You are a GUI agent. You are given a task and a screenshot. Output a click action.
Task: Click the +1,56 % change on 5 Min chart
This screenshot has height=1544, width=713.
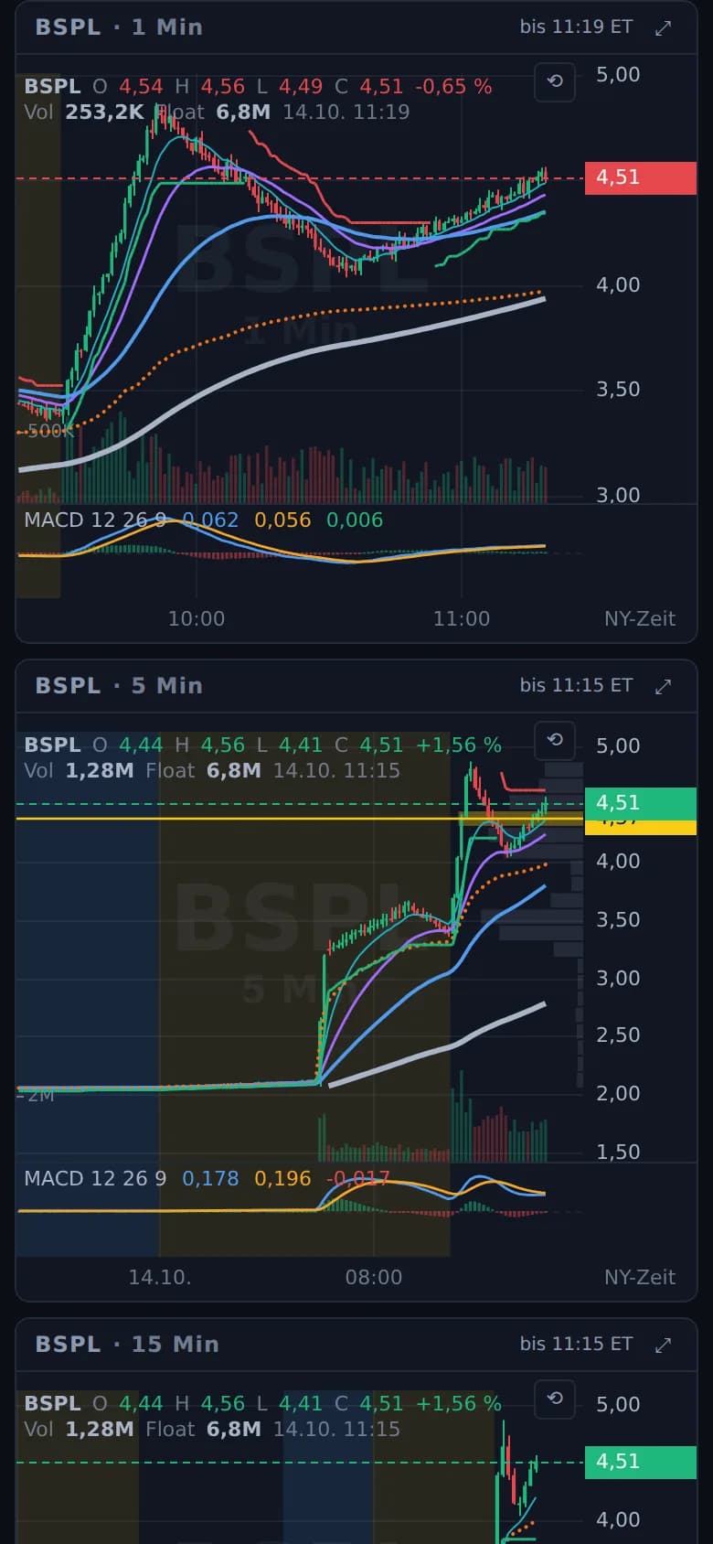(x=459, y=745)
